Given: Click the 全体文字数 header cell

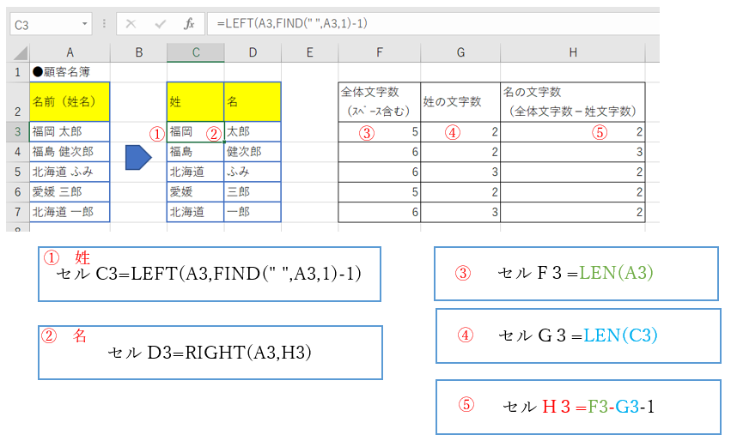Looking at the screenshot, I should tap(379, 101).
